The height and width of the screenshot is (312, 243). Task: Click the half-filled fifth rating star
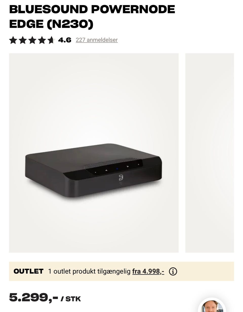51,40
